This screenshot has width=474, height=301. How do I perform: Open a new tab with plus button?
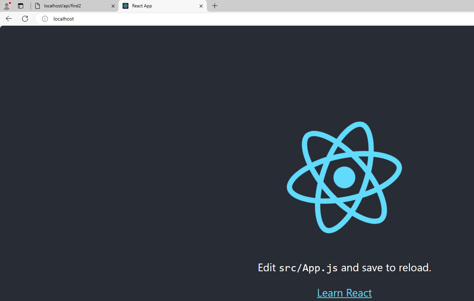coord(215,6)
